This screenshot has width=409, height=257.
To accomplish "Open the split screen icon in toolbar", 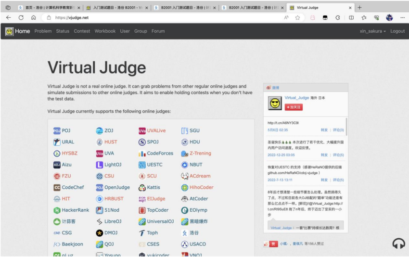I will click(351, 17).
